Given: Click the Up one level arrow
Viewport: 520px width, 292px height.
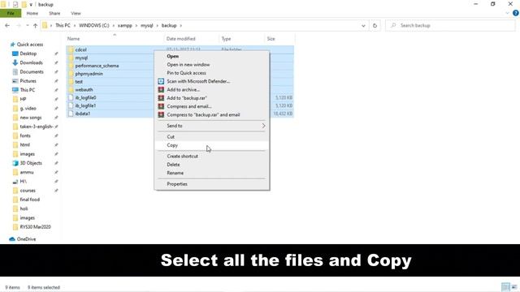Looking at the screenshot, I should [35, 25].
